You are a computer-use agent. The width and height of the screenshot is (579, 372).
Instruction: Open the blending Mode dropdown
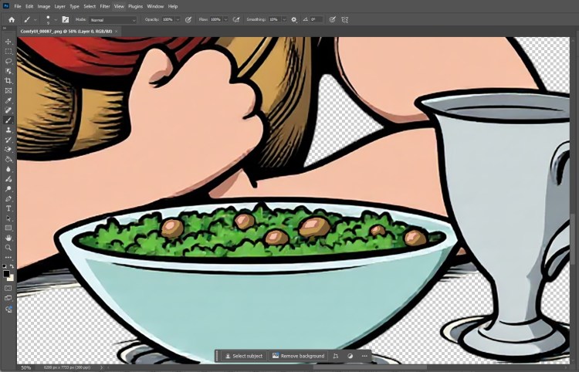[112, 19]
